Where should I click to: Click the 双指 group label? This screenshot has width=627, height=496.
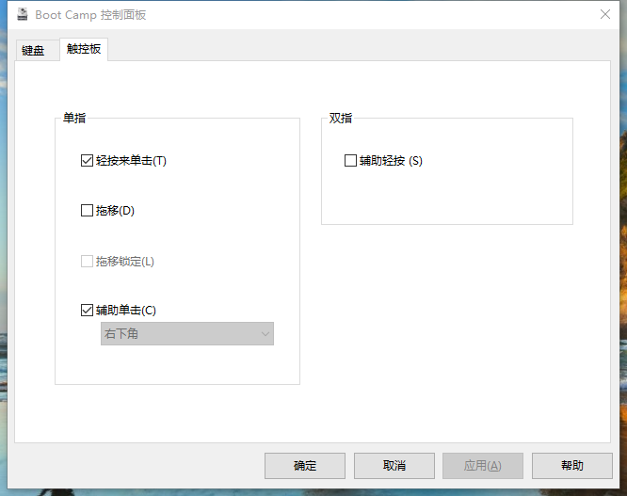click(341, 118)
